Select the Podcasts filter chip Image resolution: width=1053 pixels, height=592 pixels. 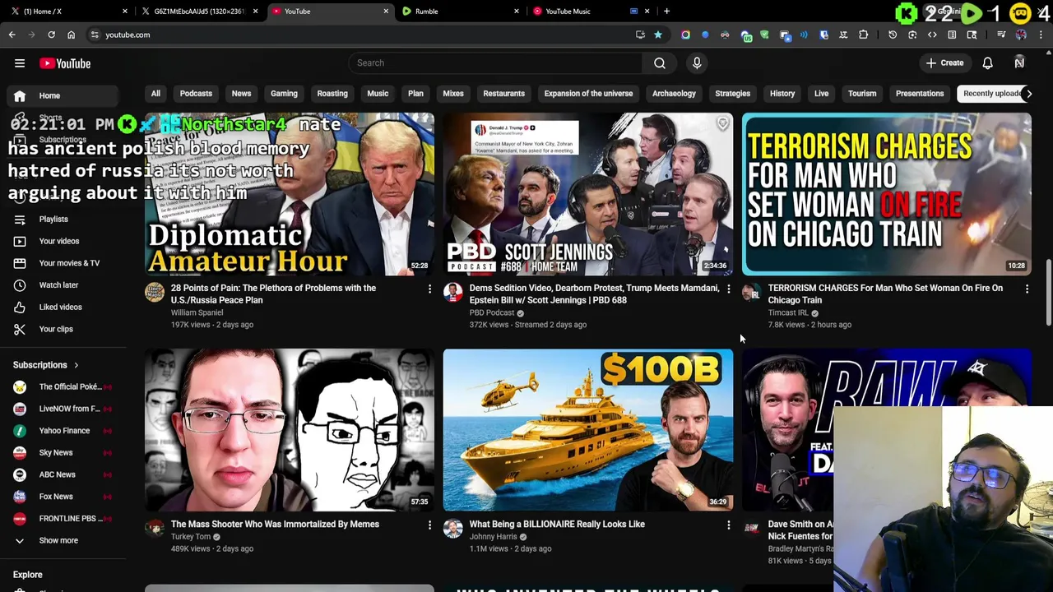pyautogui.click(x=196, y=94)
